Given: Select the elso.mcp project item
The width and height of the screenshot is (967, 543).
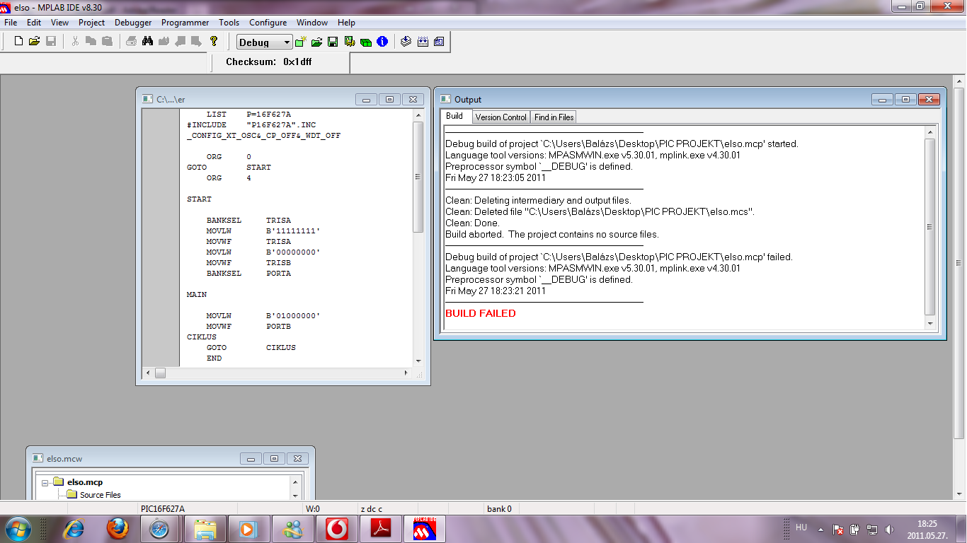Looking at the screenshot, I should coord(85,482).
